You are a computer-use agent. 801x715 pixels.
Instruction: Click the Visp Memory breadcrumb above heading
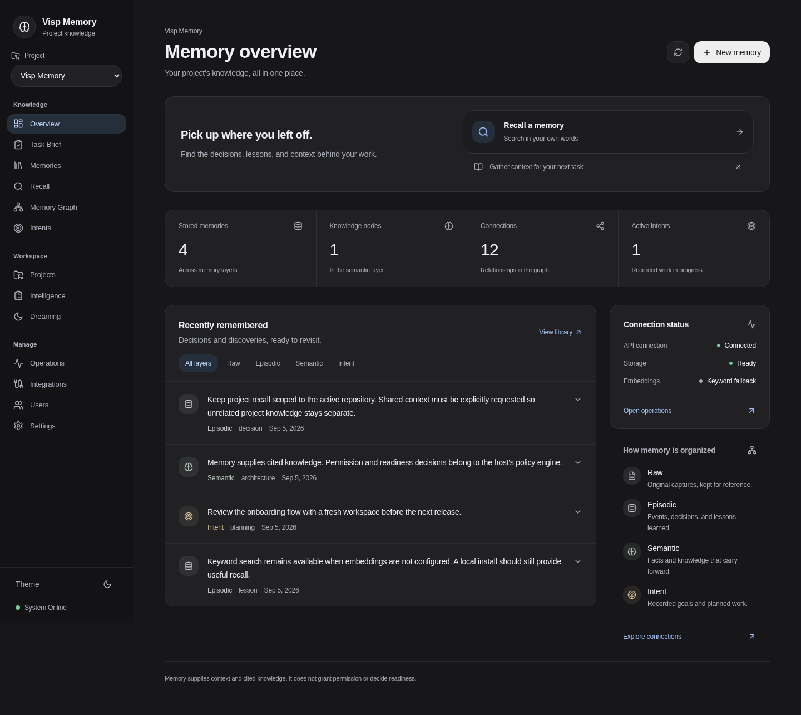[x=184, y=31]
